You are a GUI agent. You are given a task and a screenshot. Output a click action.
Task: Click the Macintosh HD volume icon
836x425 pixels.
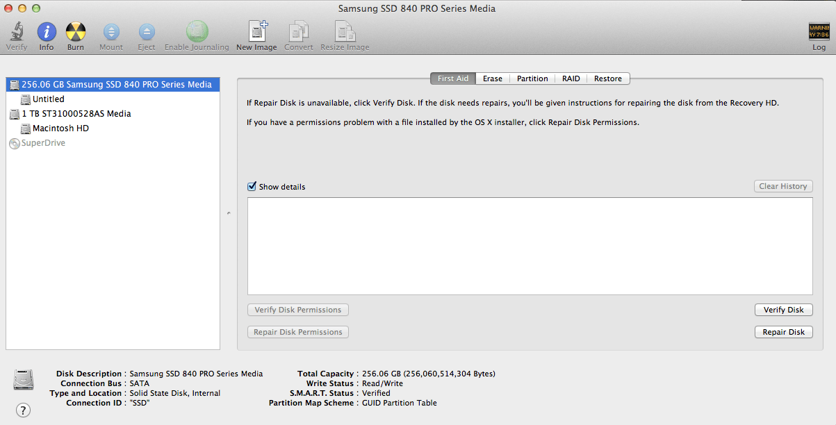[x=26, y=128]
